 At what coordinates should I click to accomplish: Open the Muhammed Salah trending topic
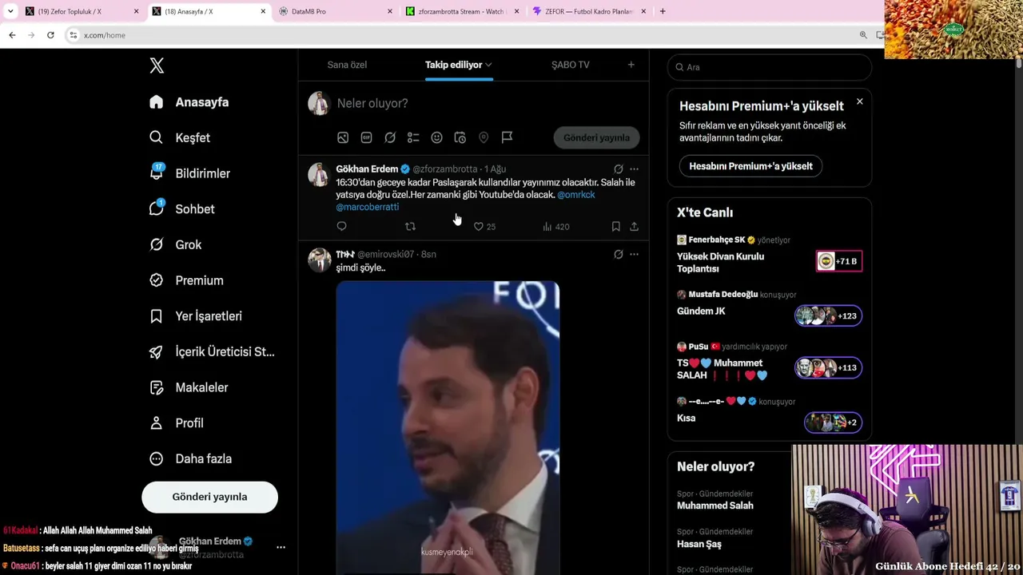[x=715, y=506]
